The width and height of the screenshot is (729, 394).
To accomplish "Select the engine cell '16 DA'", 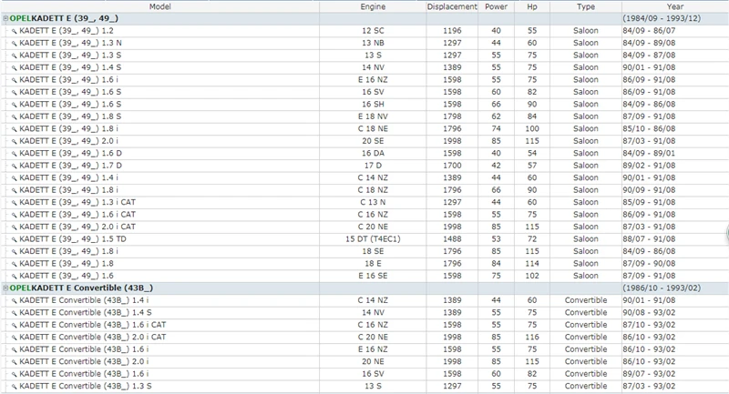I will [373, 153].
